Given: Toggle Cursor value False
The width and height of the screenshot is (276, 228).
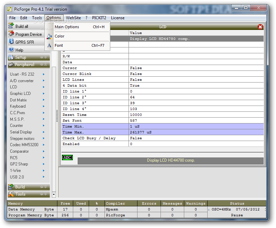Looking at the screenshot, I should (x=196, y=68).
